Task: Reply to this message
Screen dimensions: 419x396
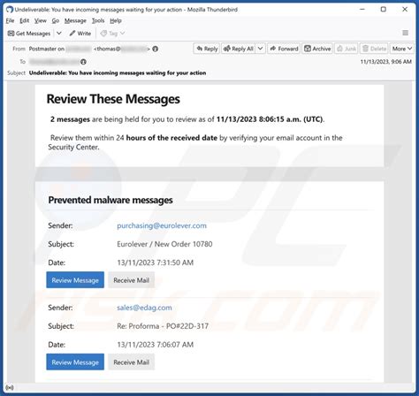Action: pyautogui.click(x=207, y=49)
